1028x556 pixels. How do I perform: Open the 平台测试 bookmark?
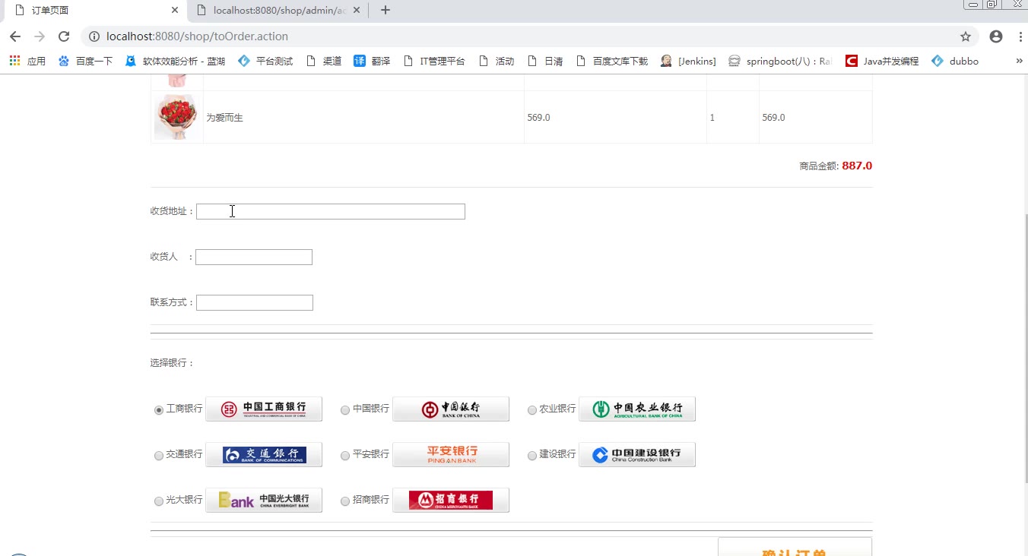[265, 61]
